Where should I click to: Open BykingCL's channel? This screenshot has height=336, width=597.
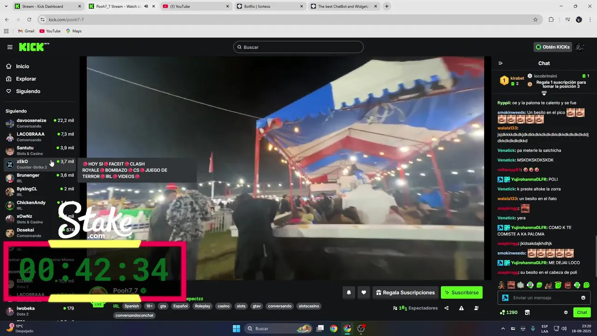40,191
